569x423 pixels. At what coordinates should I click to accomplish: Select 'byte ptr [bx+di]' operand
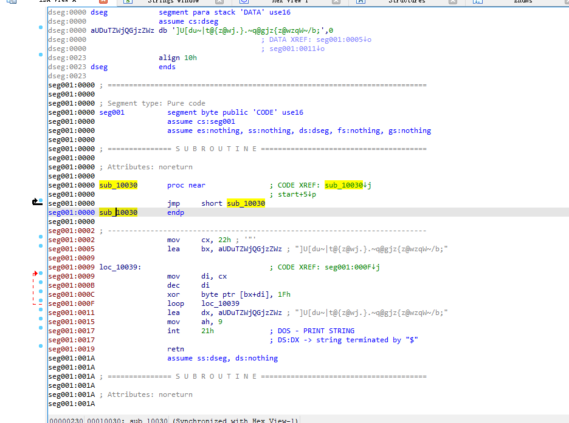point(237,294)
